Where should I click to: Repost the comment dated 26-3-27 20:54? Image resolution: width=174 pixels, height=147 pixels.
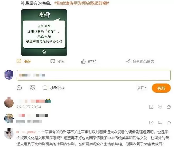(x=151, y=107)
